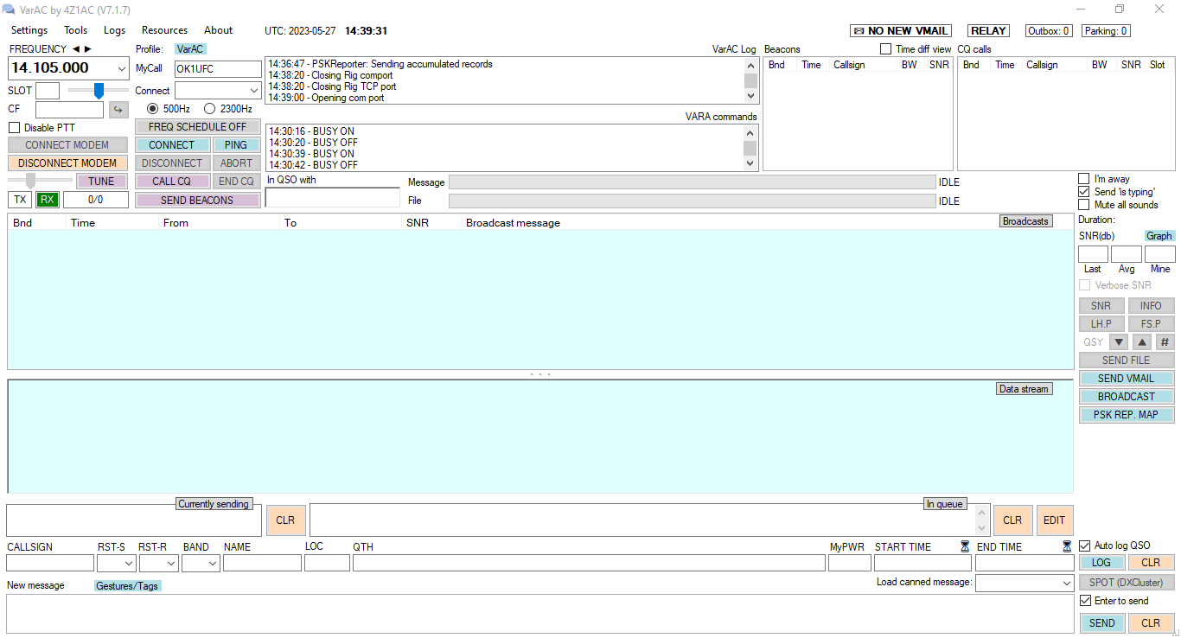Viewport: 1181px width, 638px height.
Task: Open the Load canned message dropdown
Action: pos(1066,584)
